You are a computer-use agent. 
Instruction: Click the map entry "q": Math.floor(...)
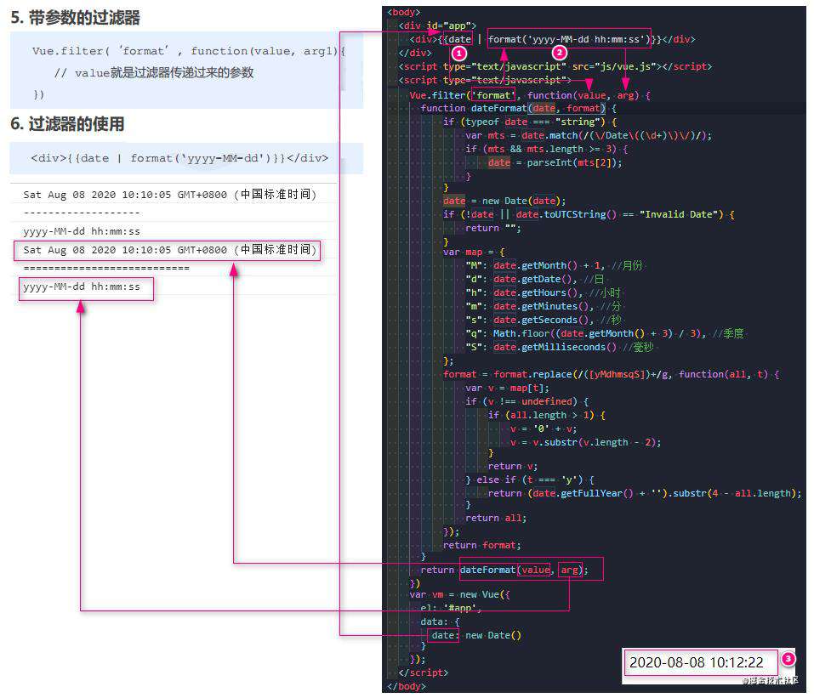605,333
